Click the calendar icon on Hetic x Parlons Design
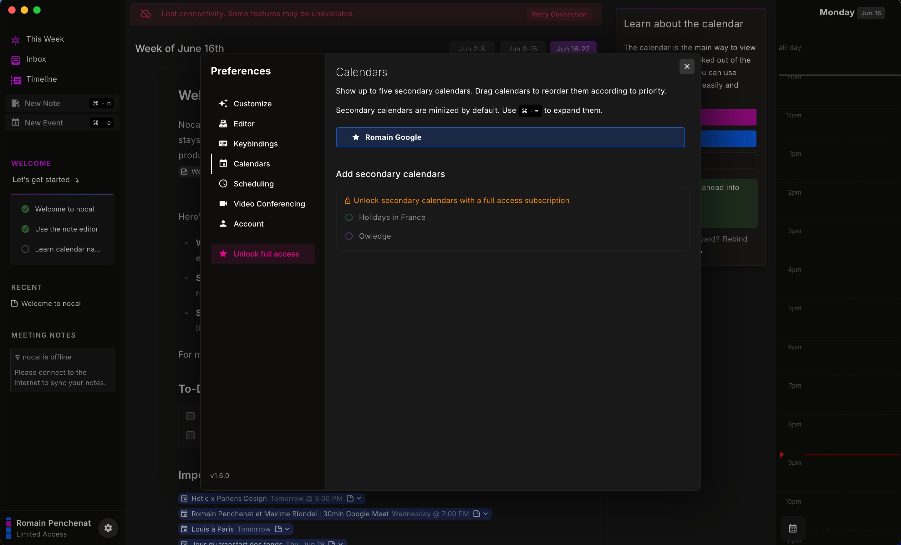 tap(184, 498)
